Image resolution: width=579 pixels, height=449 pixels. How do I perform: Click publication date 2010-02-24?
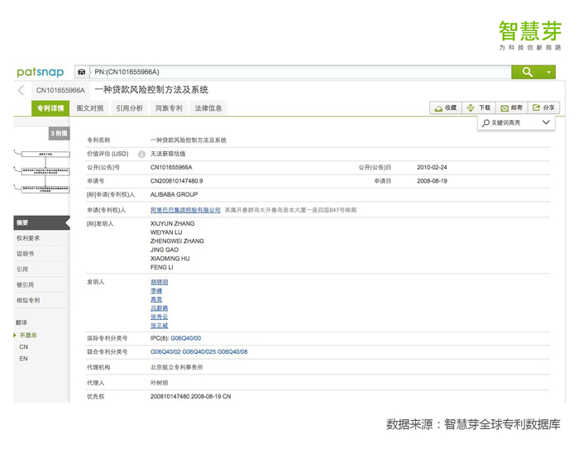(432, 168)
